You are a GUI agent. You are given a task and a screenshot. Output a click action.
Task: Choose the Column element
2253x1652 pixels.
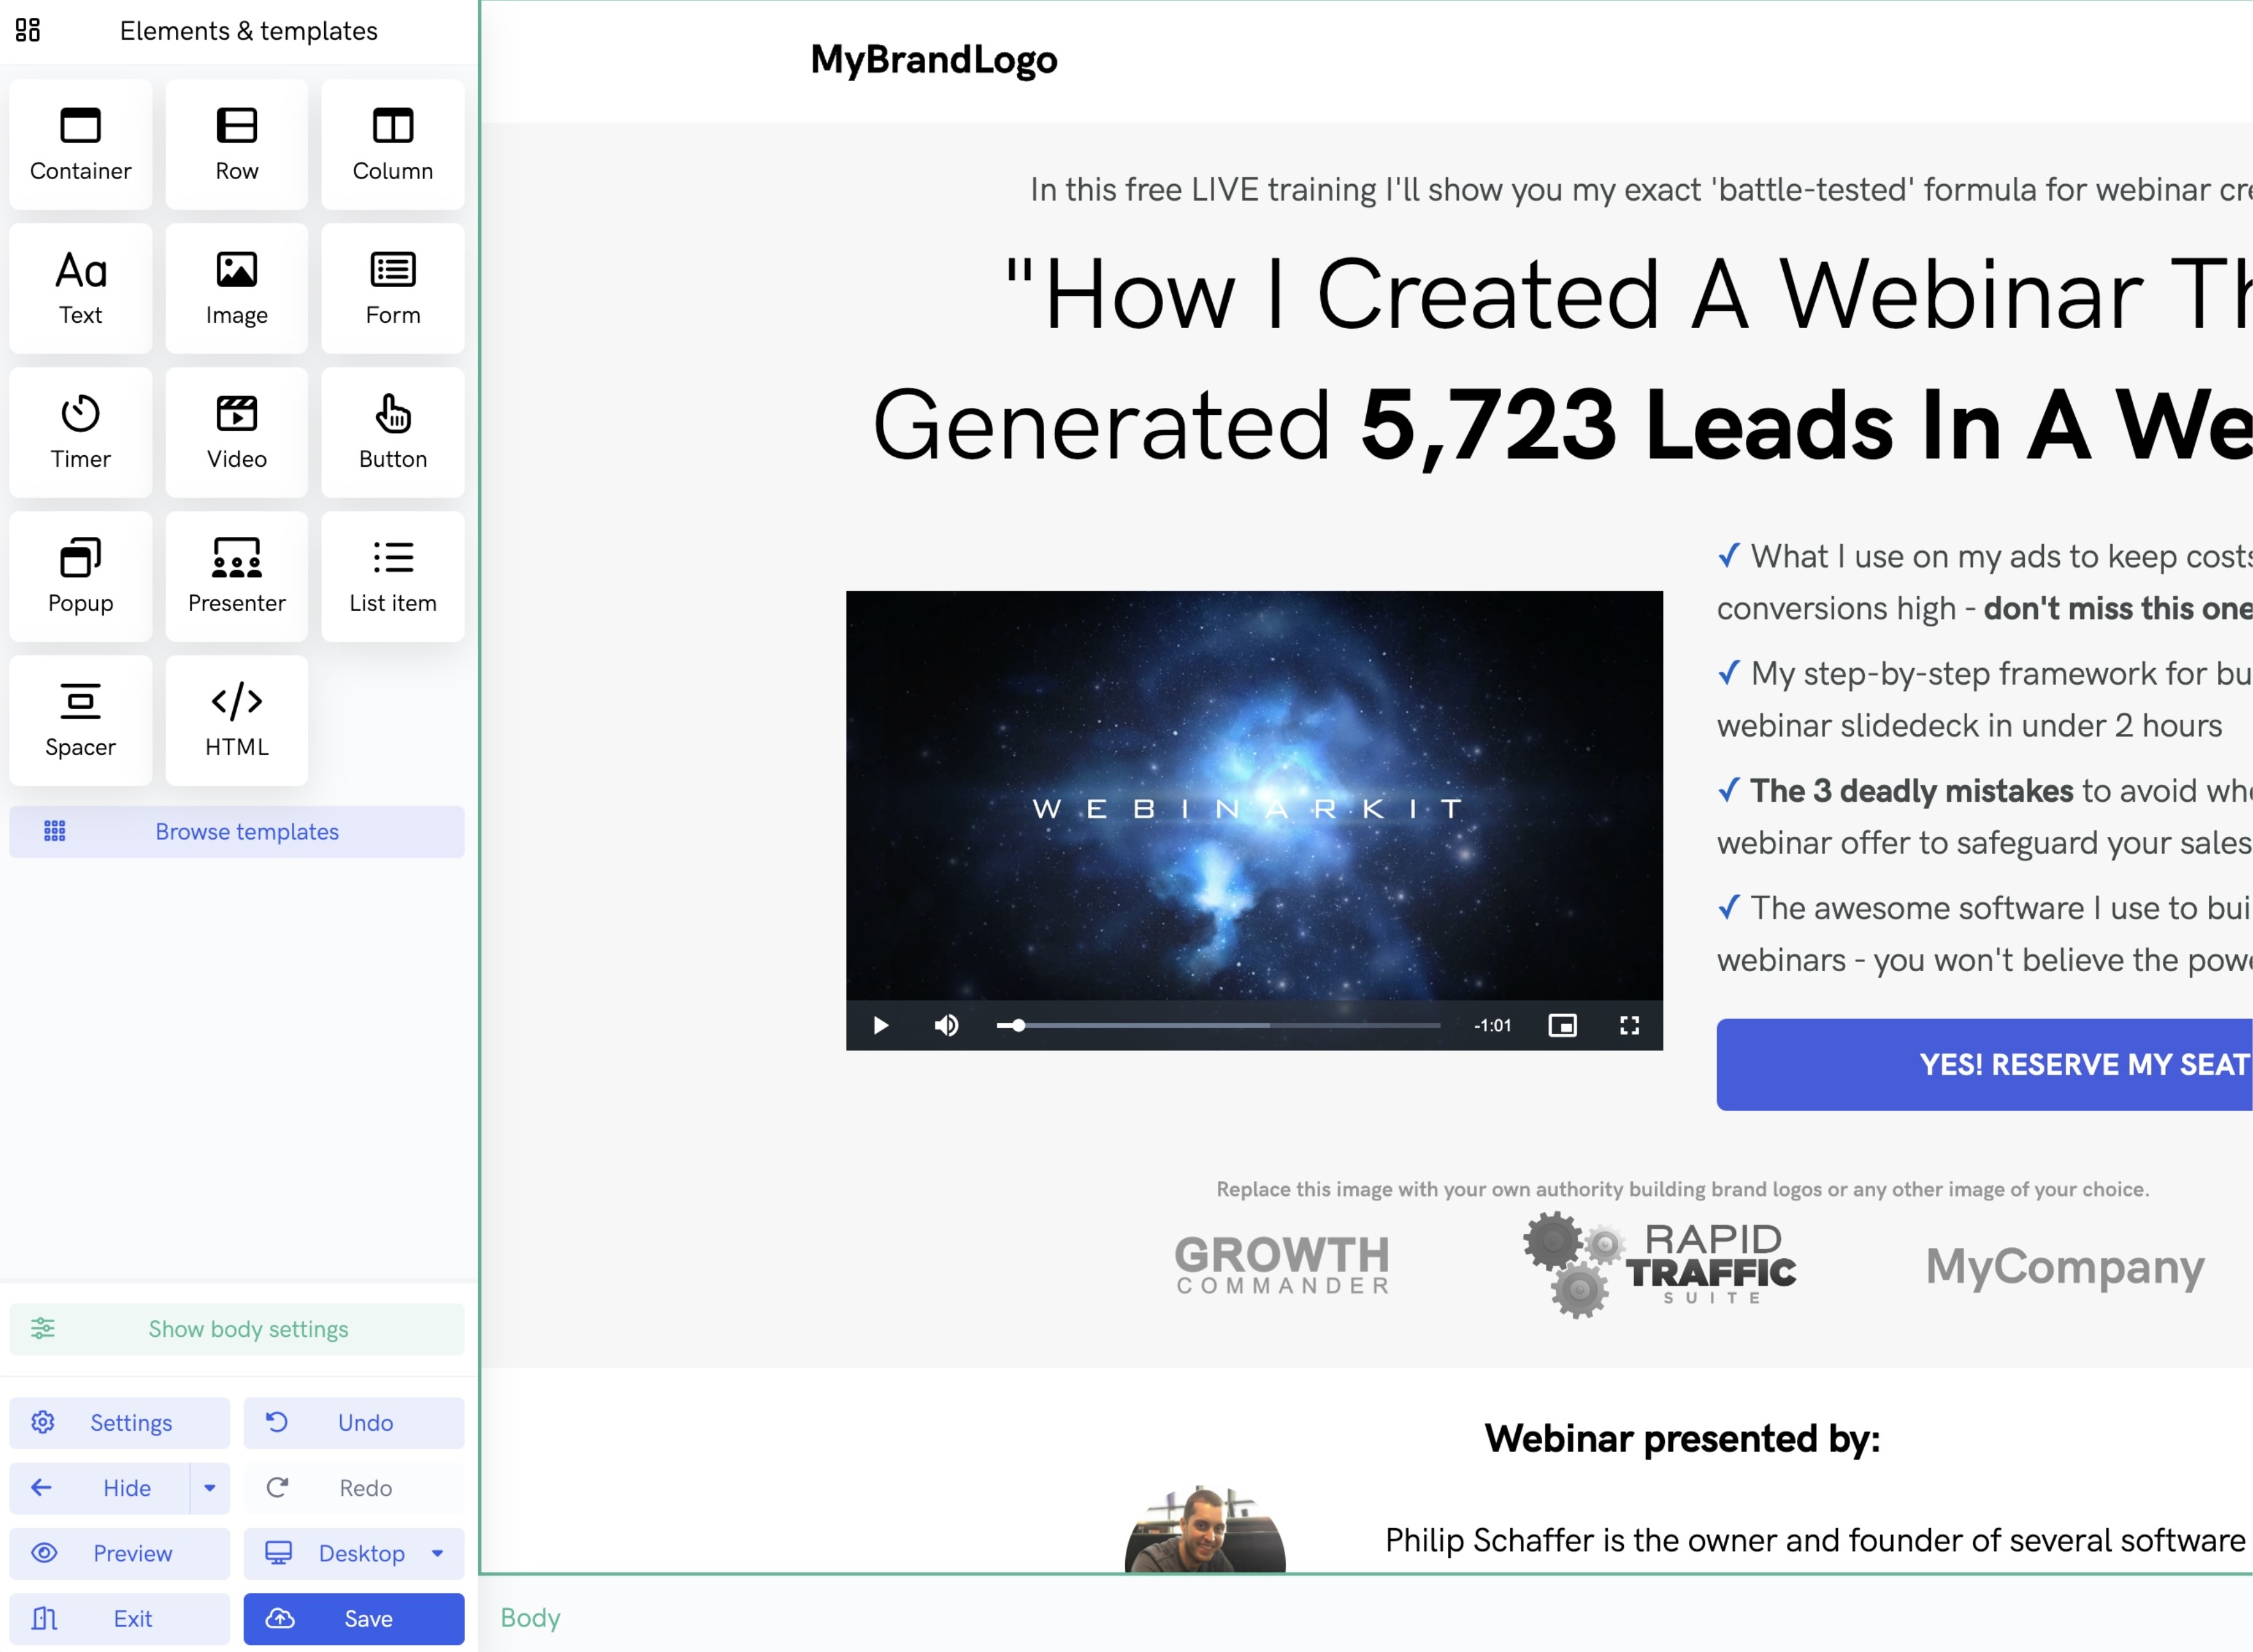coord(392,144)
